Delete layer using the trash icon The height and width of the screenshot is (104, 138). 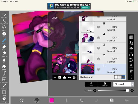click(131, 71)
